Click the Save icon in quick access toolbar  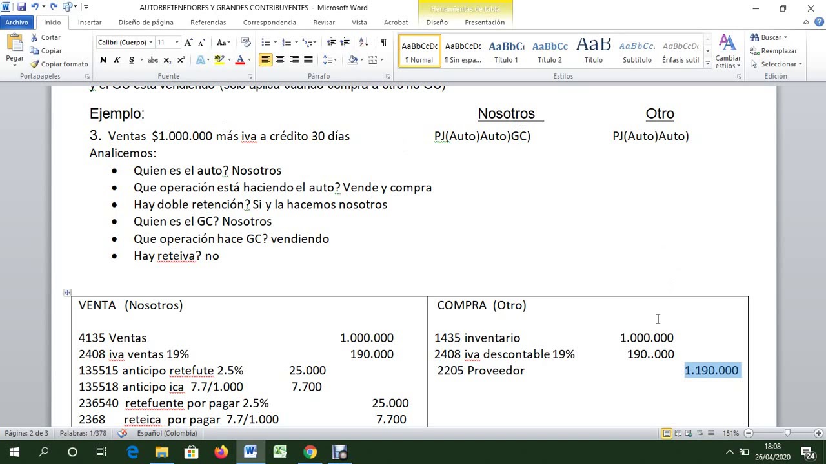click(21, 7)
